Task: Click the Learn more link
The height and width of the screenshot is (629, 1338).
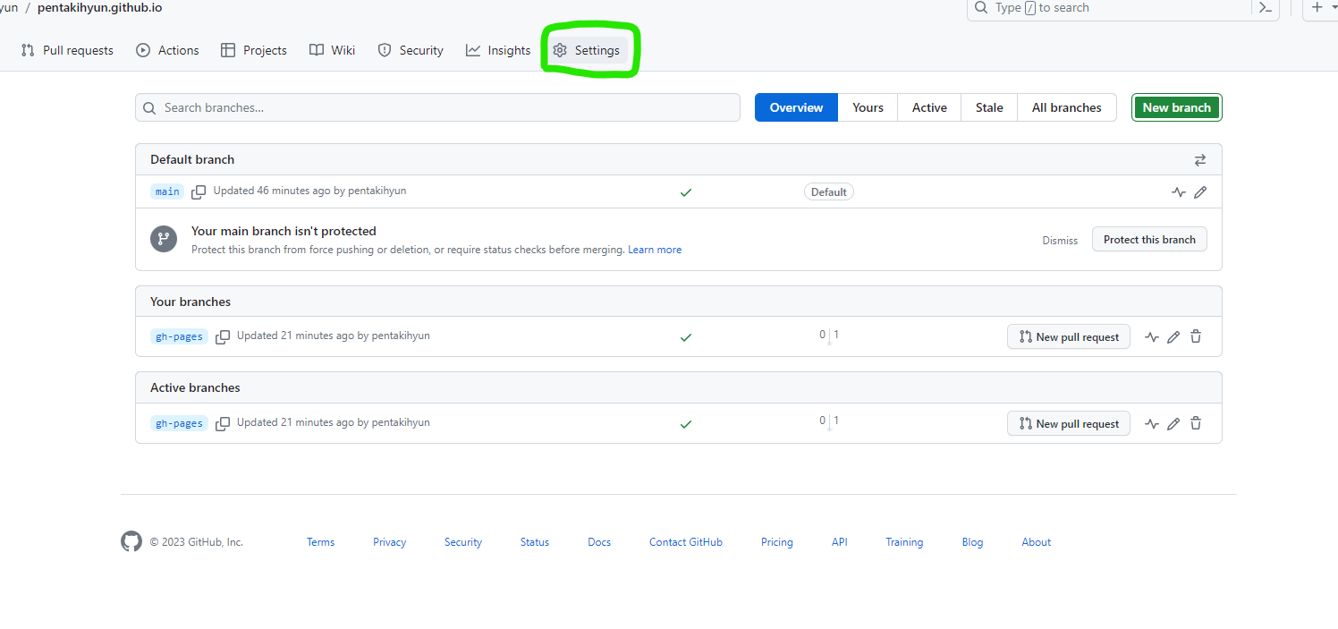Action: click(655, 250)
